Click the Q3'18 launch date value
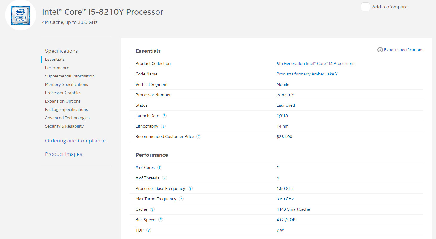The width and height of the screenshot is (436, 239). pyautogui.click(x=282, y=116)
